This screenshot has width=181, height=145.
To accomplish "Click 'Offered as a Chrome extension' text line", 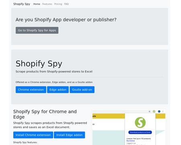I will tap(54, 82).
